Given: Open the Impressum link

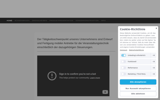Looking at the screenshot, I should point(123,50).
